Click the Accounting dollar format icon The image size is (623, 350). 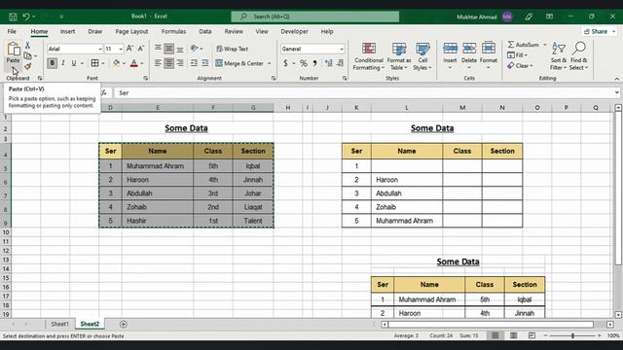tap(285, 63)
